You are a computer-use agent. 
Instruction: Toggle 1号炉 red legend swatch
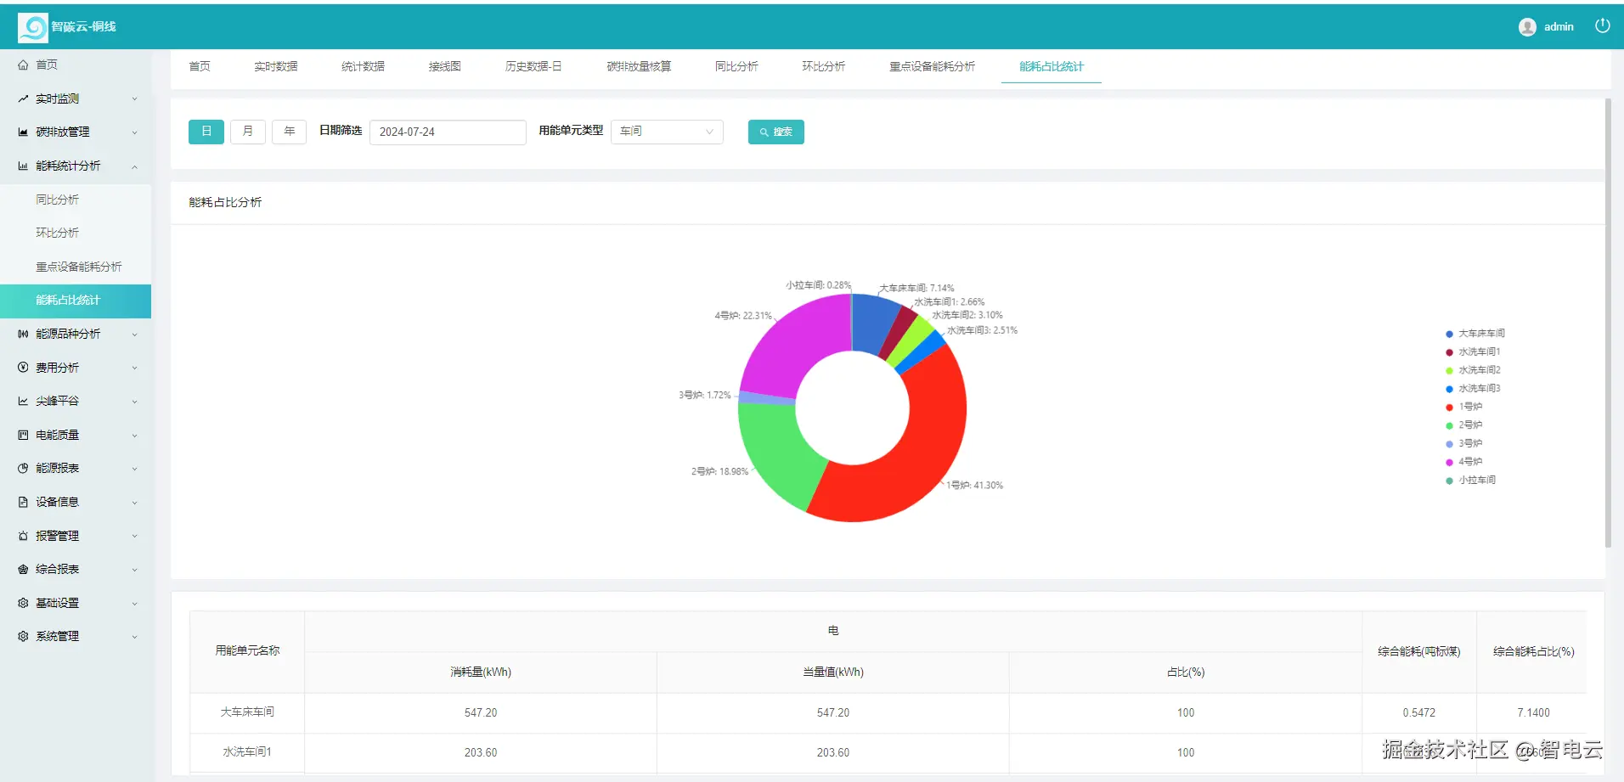click(1449, 407)
